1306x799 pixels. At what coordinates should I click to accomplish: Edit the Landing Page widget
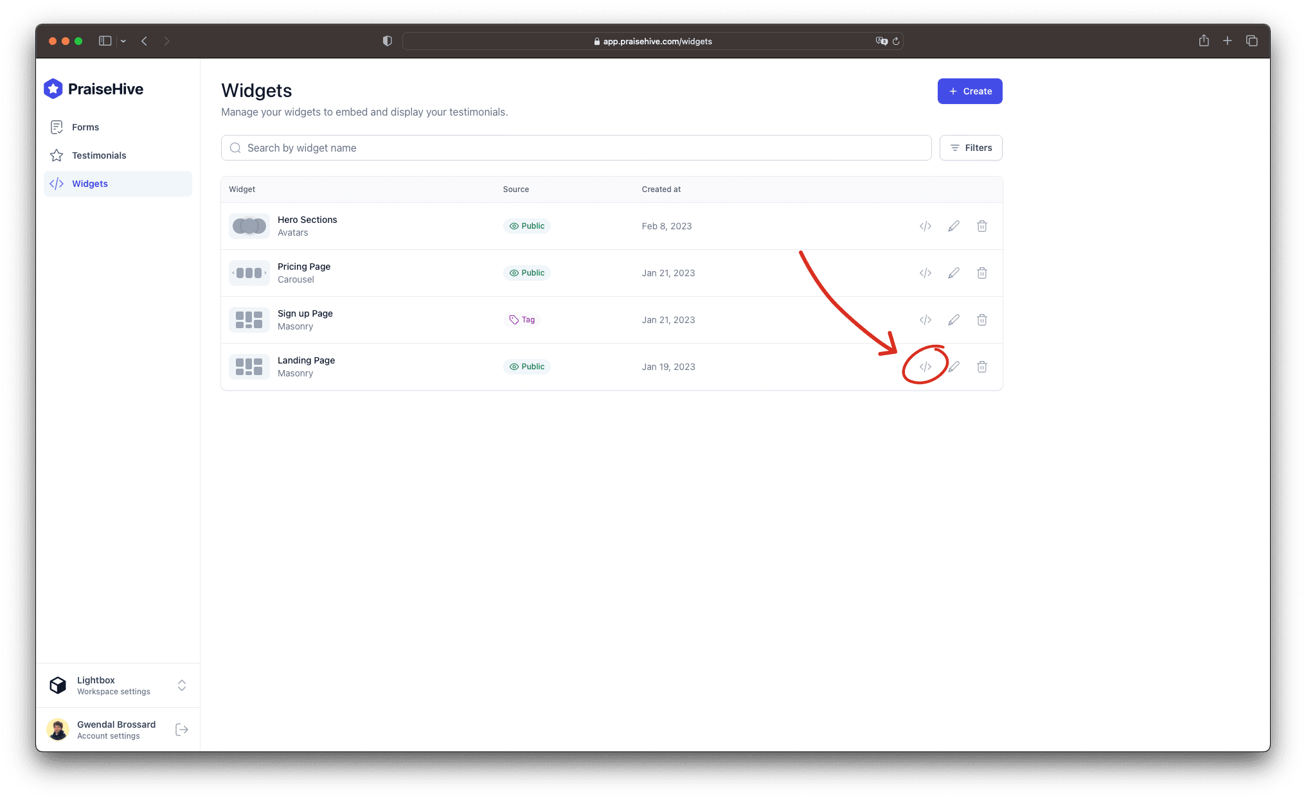tap(954, 367)
